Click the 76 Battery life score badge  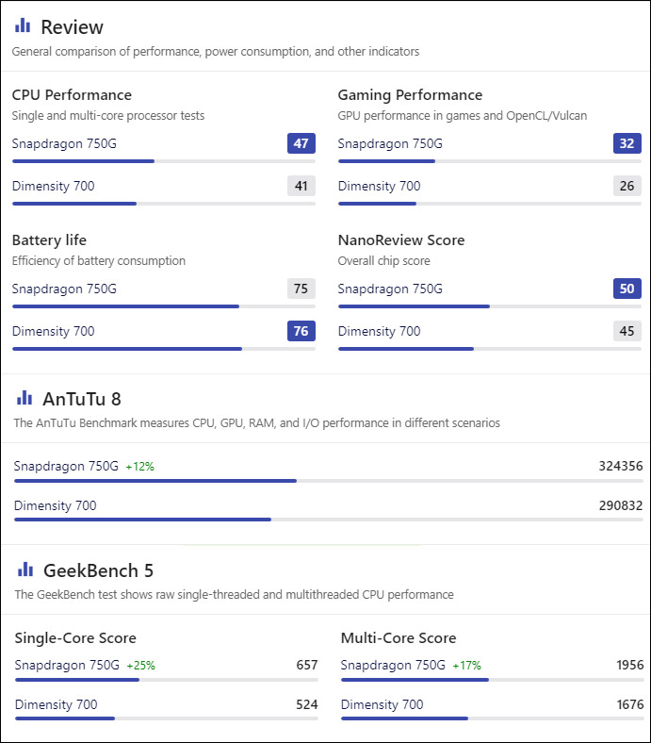pyautogui.click(x=301, y=331)
